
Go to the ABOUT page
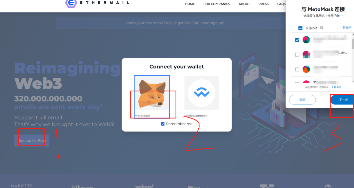[x=244, y=4]
